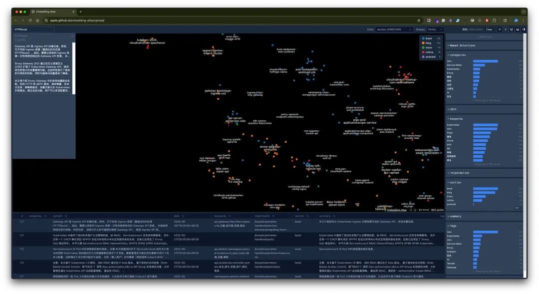Viewport: 539px width, 294px height.
Task: Collapse the tags chart panel
Action: [452, 226]
